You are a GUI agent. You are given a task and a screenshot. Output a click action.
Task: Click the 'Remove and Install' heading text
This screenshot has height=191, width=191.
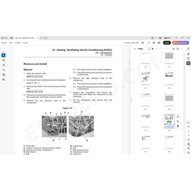[35, 64]
